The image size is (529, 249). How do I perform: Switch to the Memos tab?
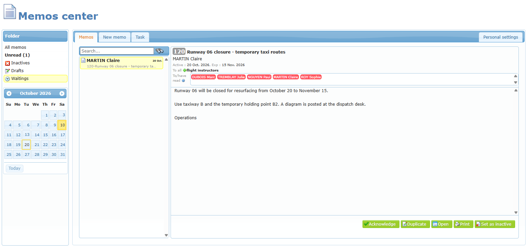(86, 37)
